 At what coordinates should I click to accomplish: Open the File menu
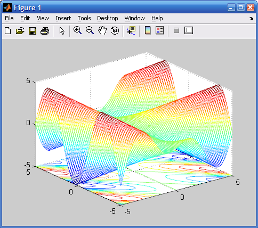(9, 18)
